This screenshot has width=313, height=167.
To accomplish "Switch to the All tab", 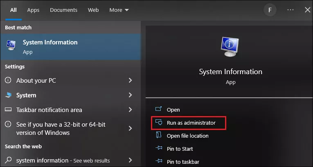I will pyautogui.click(x=14, y=10).
